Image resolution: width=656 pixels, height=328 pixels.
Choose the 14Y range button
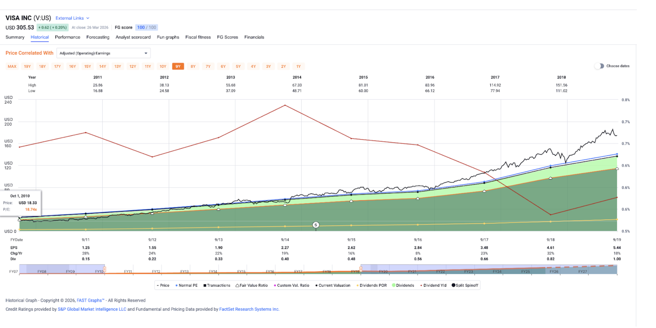tap(102, 66)
